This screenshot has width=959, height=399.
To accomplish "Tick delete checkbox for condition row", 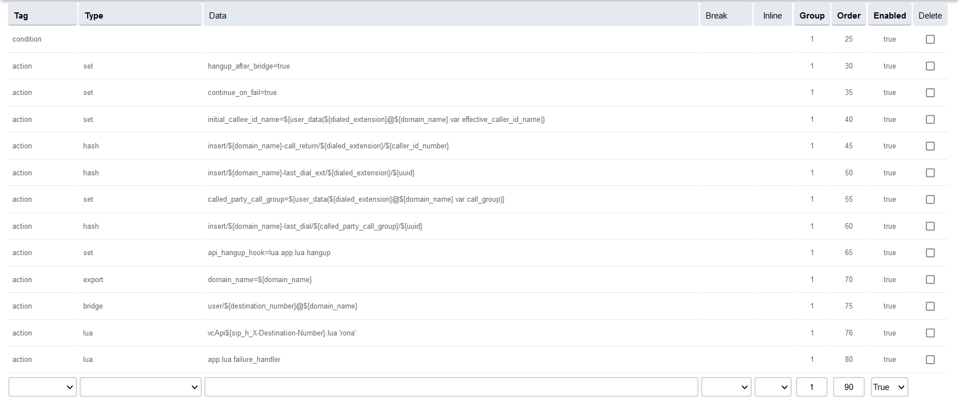I will (x=930, y=39).
